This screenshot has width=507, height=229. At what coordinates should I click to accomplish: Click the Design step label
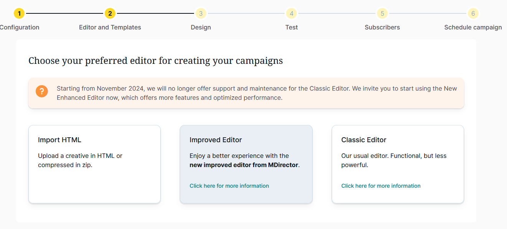tap(201, 28)
